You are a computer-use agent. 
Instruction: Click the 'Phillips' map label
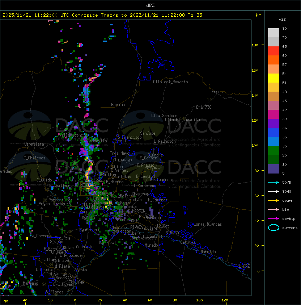pos(149,228)
